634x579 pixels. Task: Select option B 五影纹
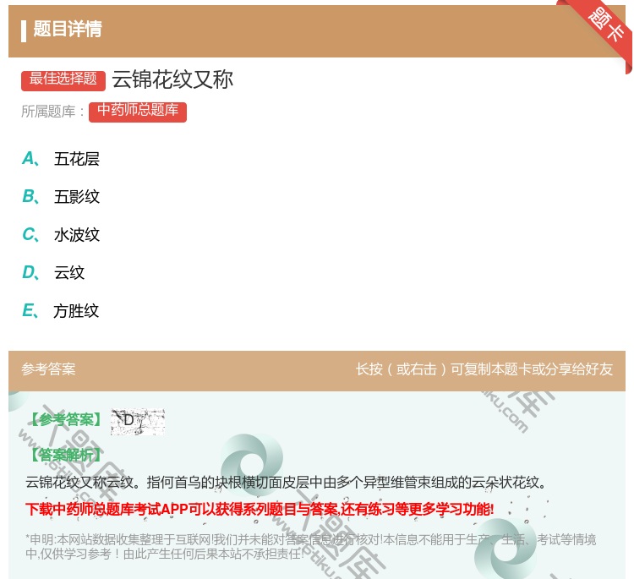click(x=61, y=196)
